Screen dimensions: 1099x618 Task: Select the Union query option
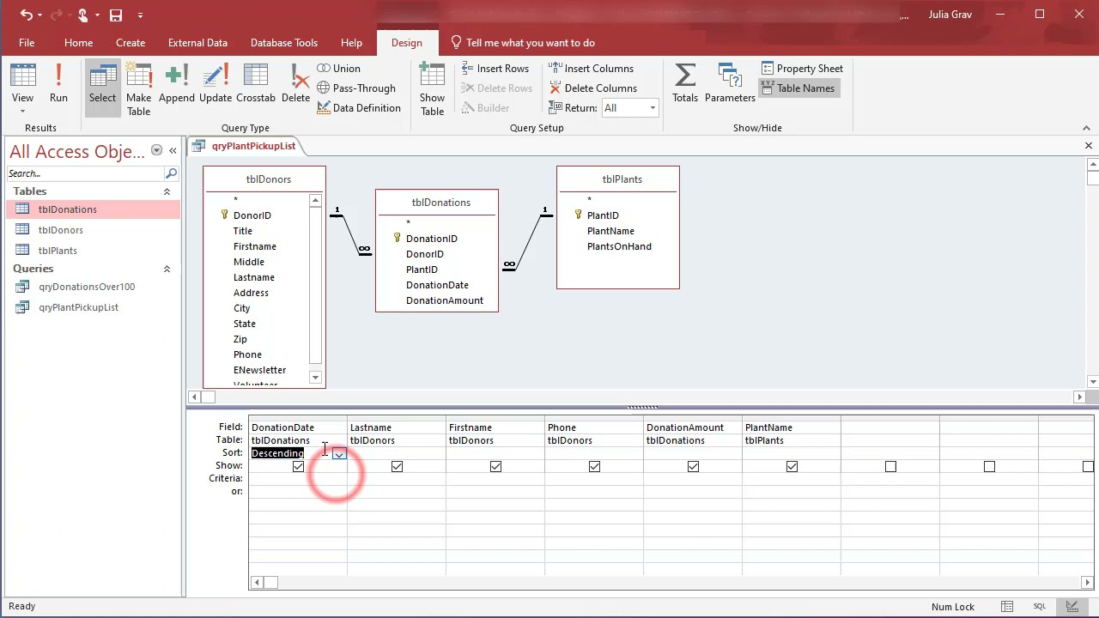[338, 69]
